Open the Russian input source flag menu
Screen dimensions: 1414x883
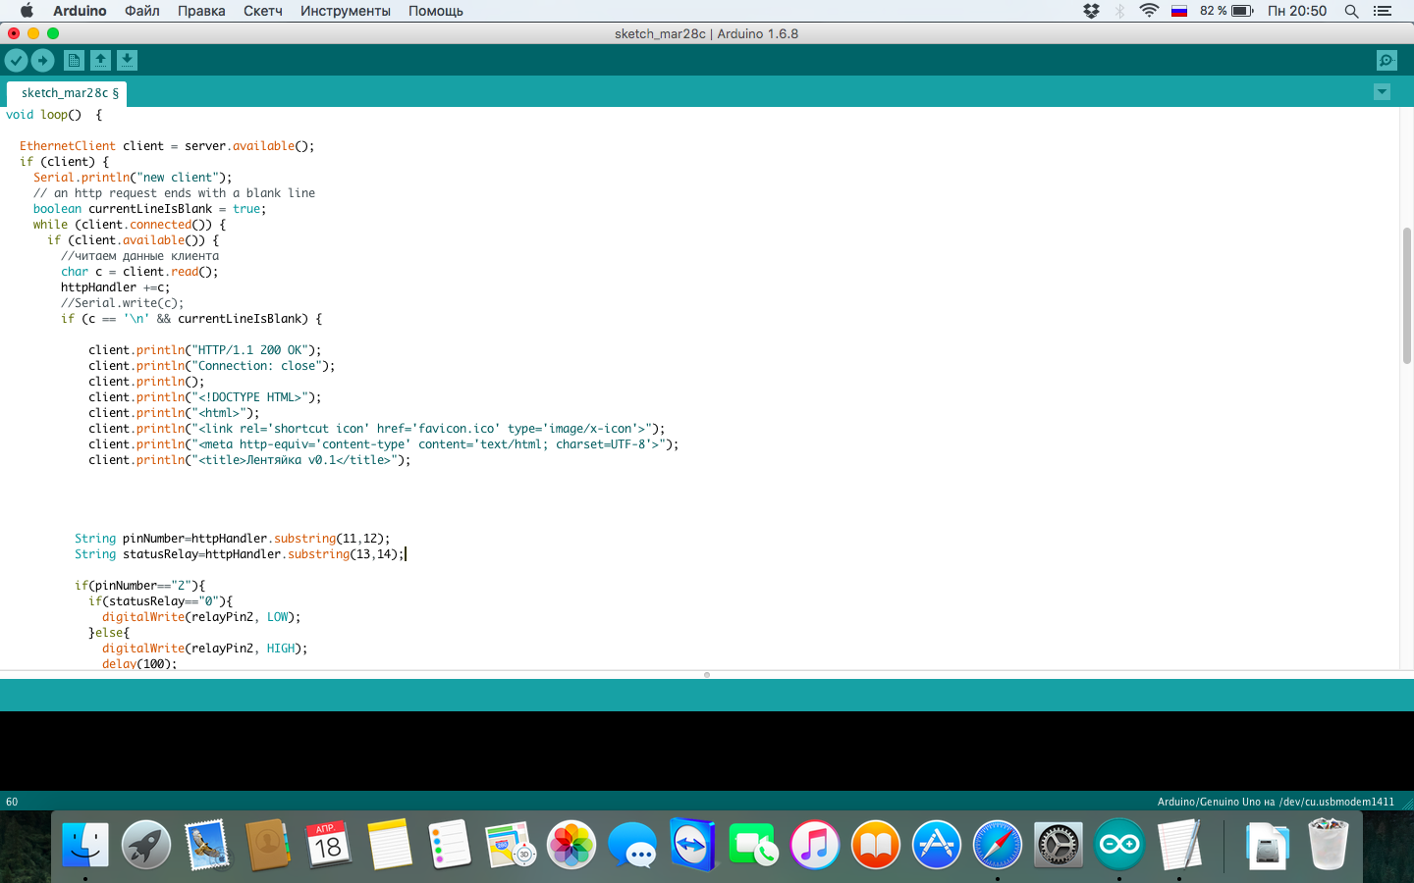point(1179,11)
